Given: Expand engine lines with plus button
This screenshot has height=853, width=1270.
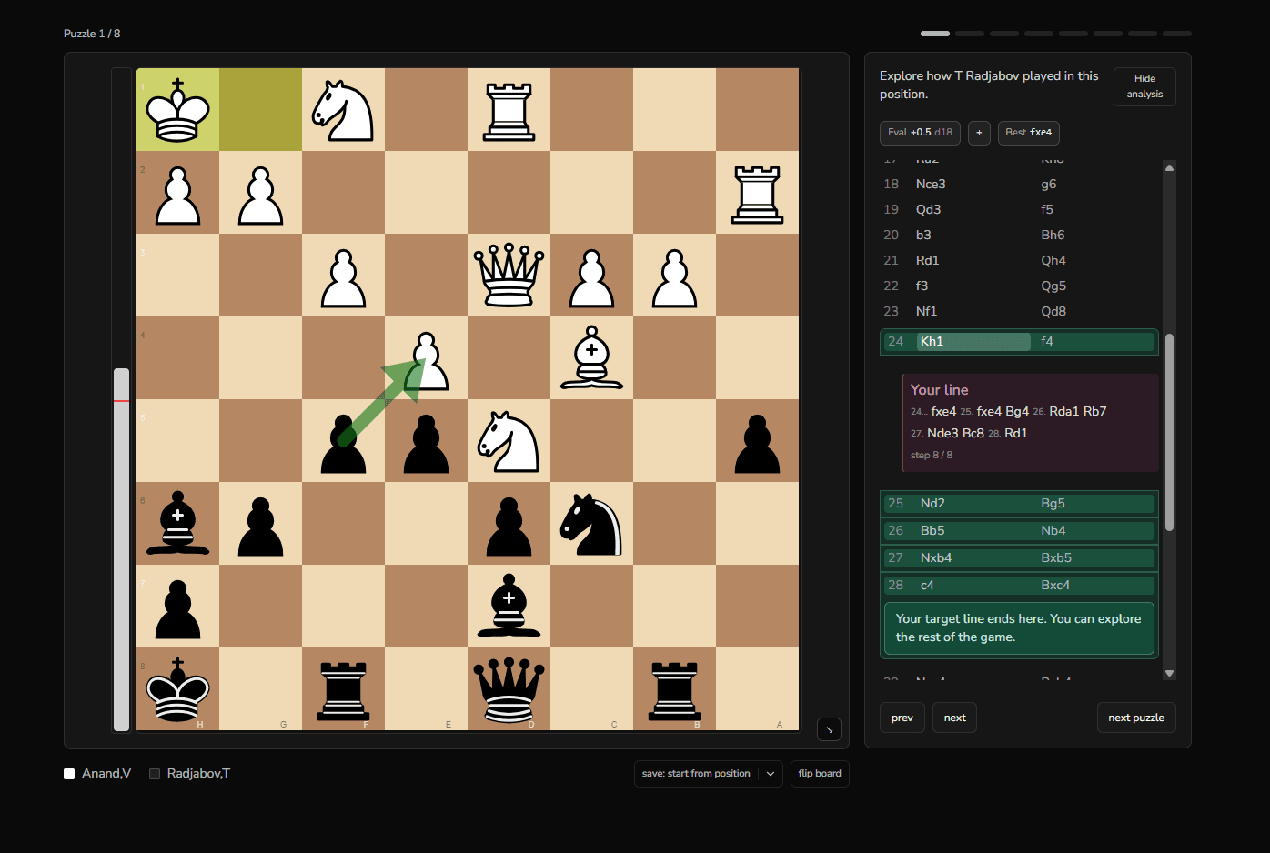Looking at the screenshot, I should [979, 133].
